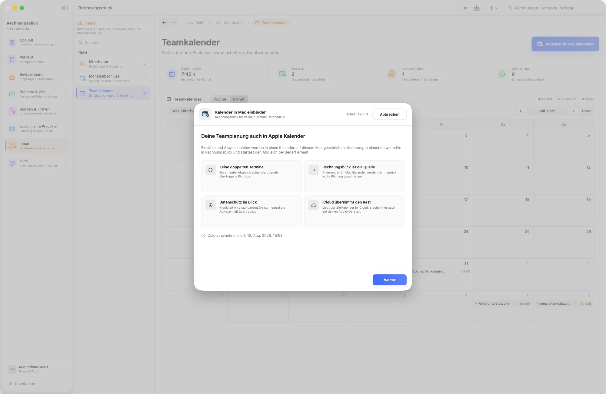
Task: Click the Rechnungsblick ist die Quelle arrow icon
Action: [x=314, y=170]
